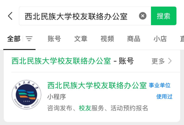The image size is (184, 125).
Task: Tap the chevron next to 更多
Action: (x=170, y=61)
